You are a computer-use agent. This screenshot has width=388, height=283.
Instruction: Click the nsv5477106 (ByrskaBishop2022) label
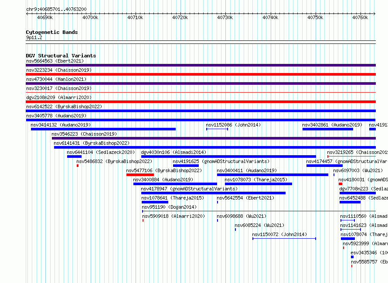point(164,170)
